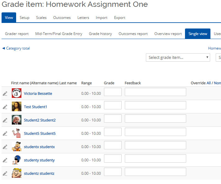Open the Letters tab
The image size is (221, 184).
(83, 18)
